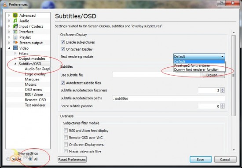
Task: Select the Simple settings radio button
Action: [8, 159]
